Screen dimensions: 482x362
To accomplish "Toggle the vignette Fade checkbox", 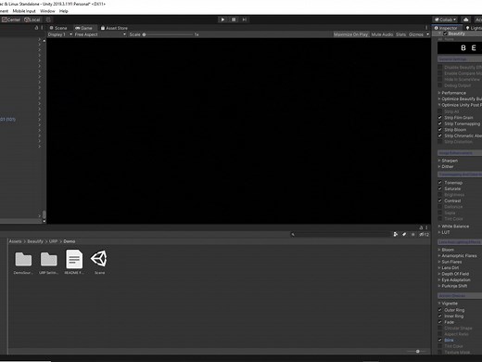I will [439, 322].
